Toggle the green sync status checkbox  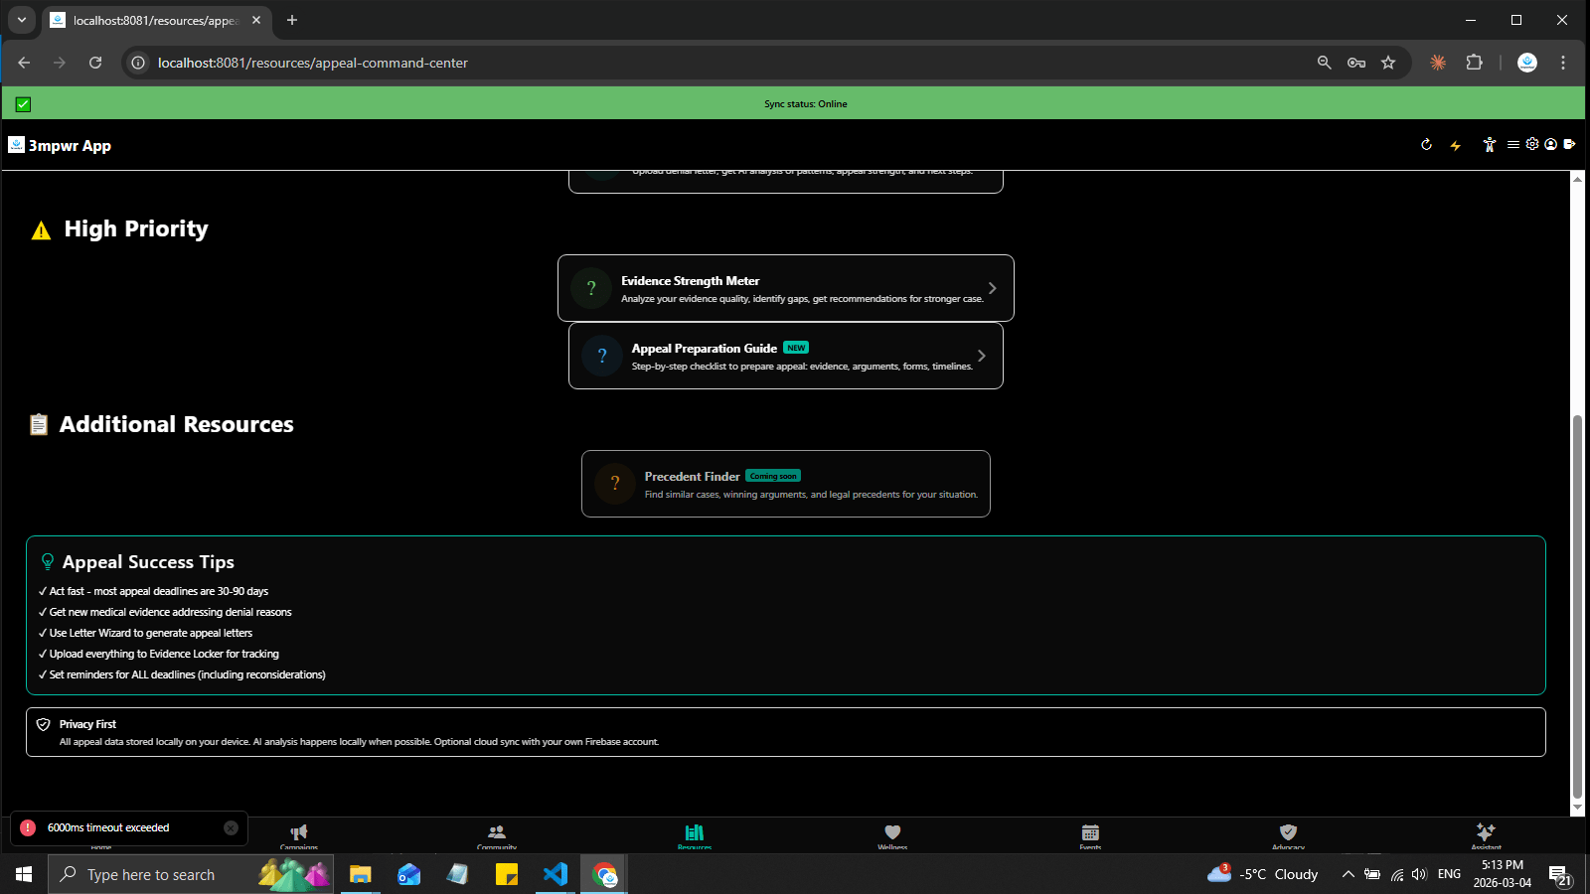coord(24,104)
